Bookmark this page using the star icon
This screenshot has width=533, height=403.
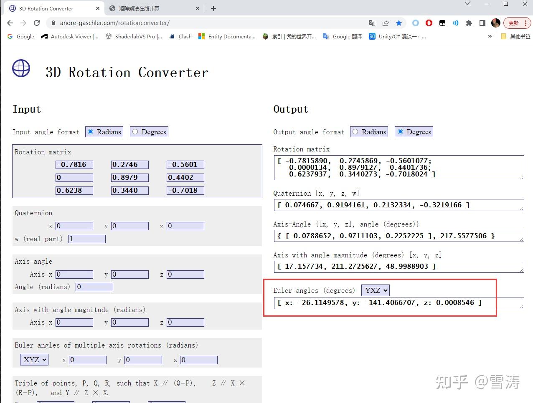tap(399, 23)
